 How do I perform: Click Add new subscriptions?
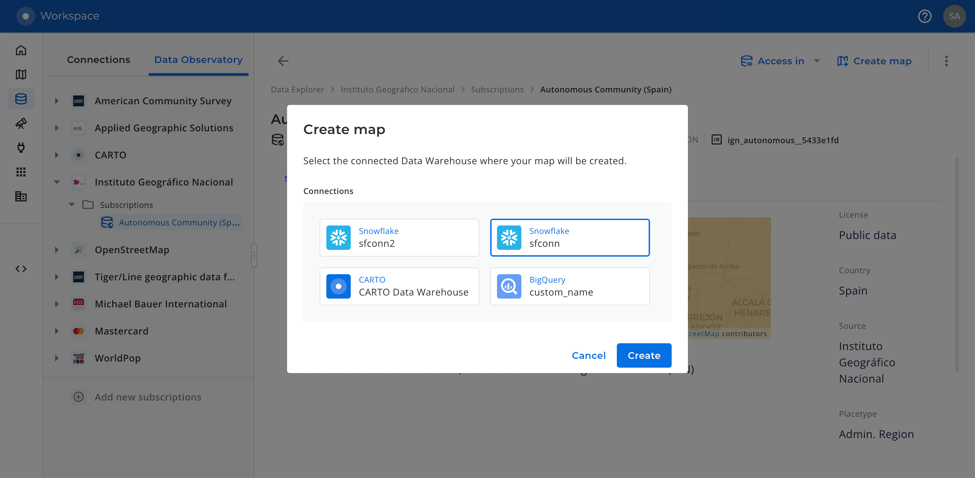pyautogui.click(x=148, y=397)
